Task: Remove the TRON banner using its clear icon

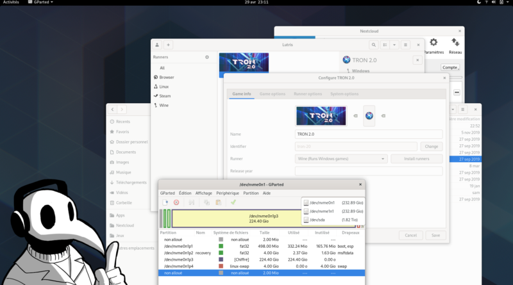Action: pyautogui.click(x=355, y=116)
